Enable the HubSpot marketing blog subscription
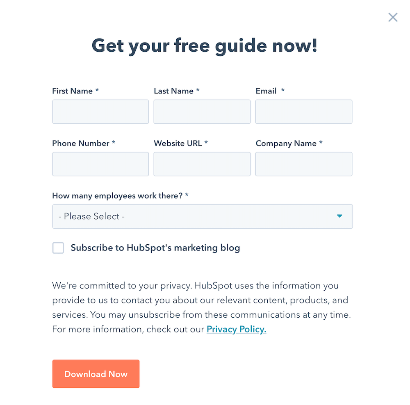Viewport: 410px width, 405px height. [58, 248]
